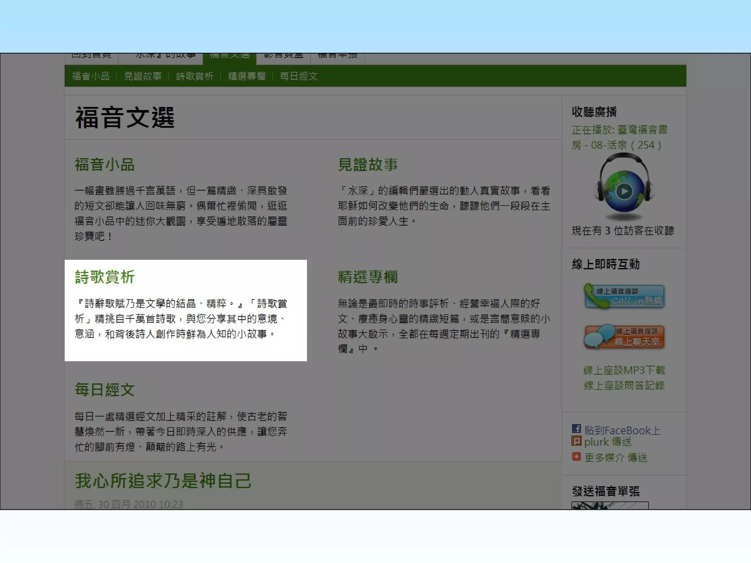Image resolution: width=751 pixels, height=563 pixels.
Task: Click the red plus more media icon
Action: (x=576, y=457)
